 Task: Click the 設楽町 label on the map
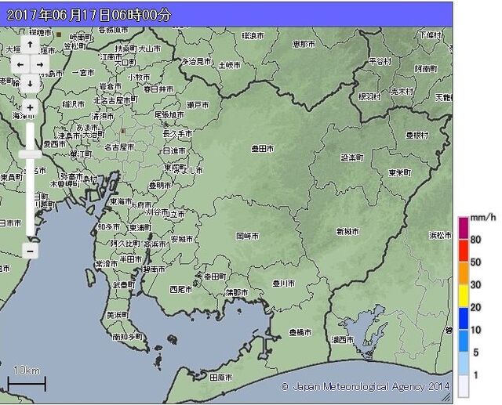pos(352,158)
